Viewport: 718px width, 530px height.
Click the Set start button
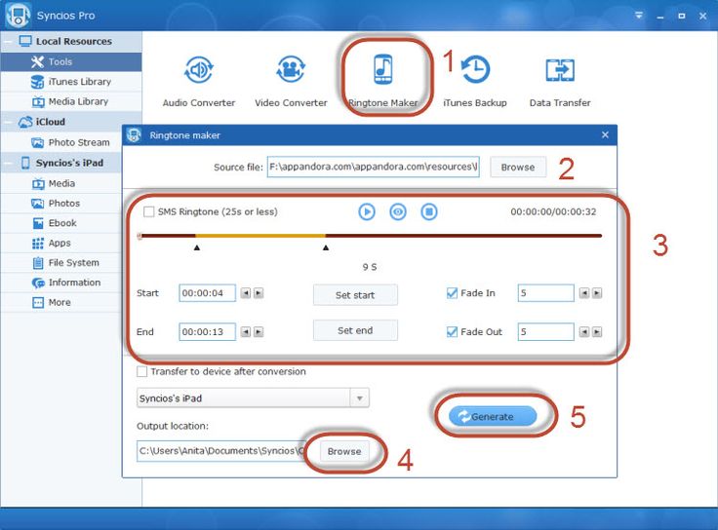[x=355, y=295]
